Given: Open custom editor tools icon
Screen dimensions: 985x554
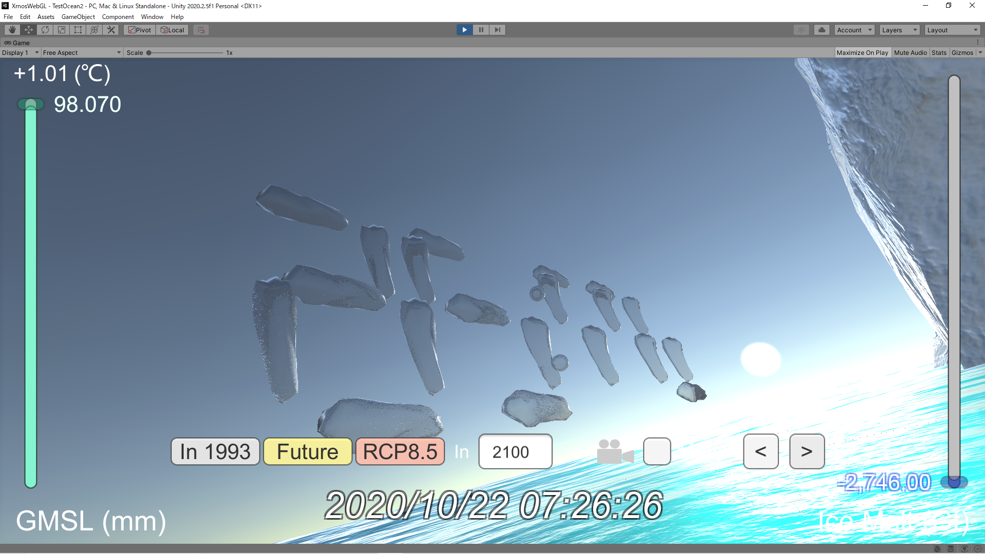Looking at the screenshot, I should click(111, 30).
